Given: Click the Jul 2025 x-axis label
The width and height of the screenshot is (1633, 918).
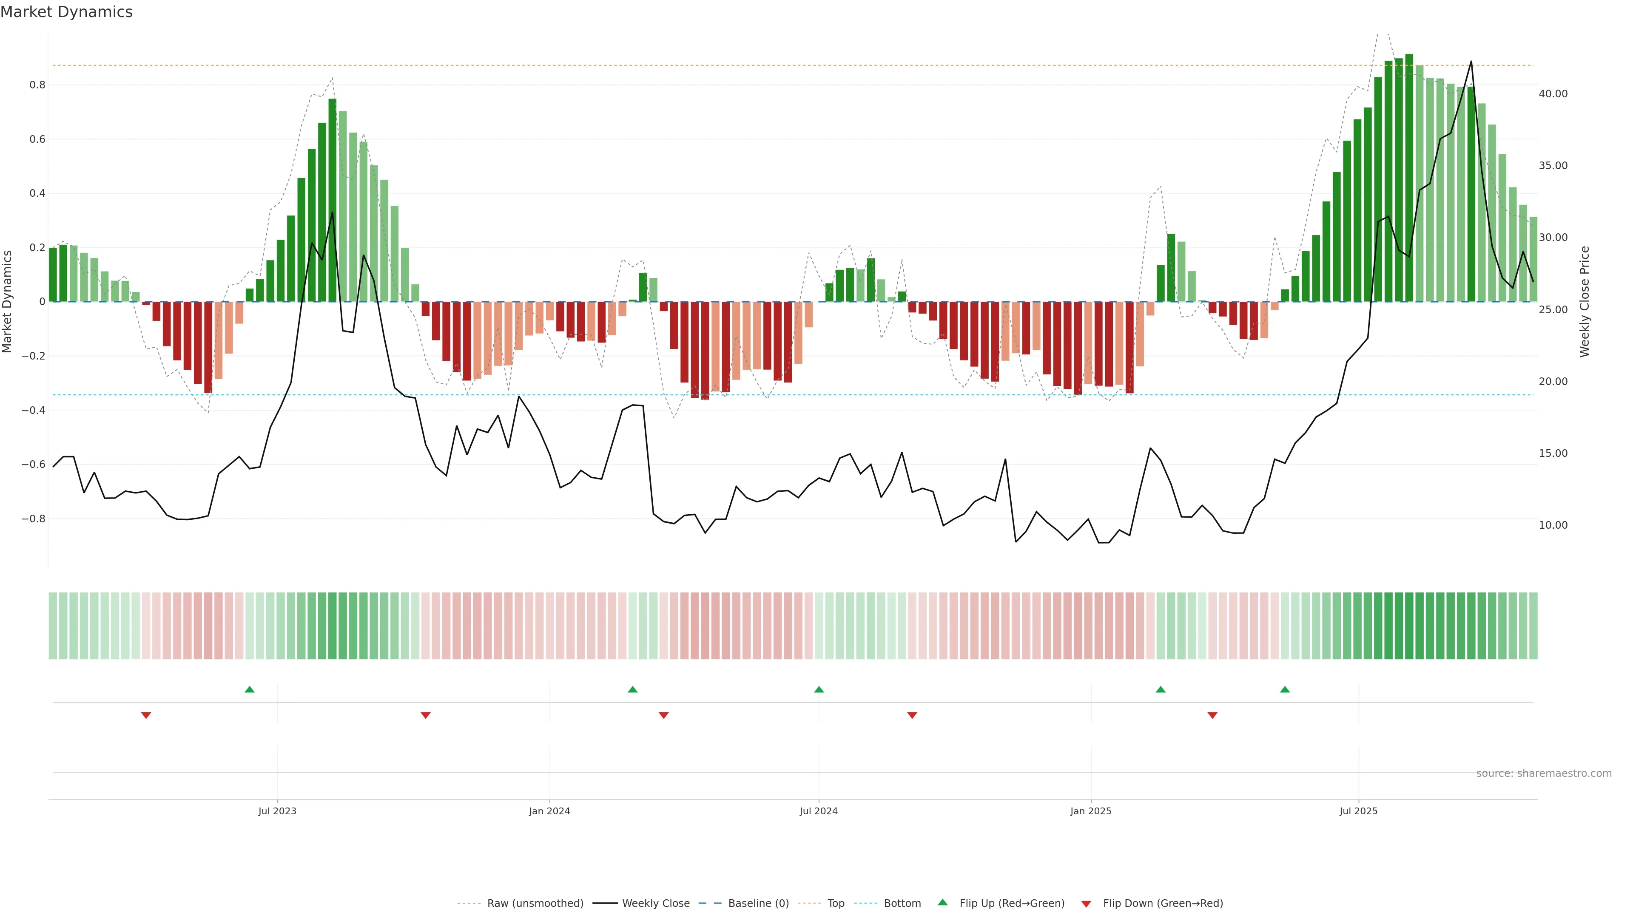Looking at the screenshot, I should click(1358, 811).
